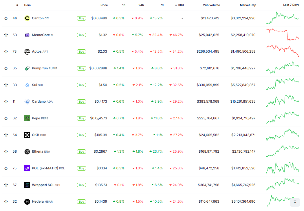Click the MemeCore purple logo icon
Image resolution: width=304 pixels, height=211 pixels.
tap(27, 35)
